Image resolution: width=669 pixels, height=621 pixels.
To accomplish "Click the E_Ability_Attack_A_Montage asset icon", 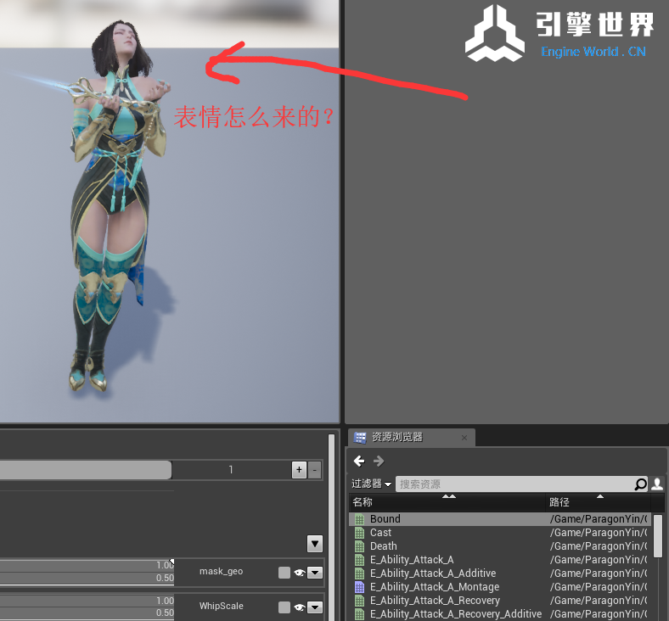I will (x=360, y=587).
